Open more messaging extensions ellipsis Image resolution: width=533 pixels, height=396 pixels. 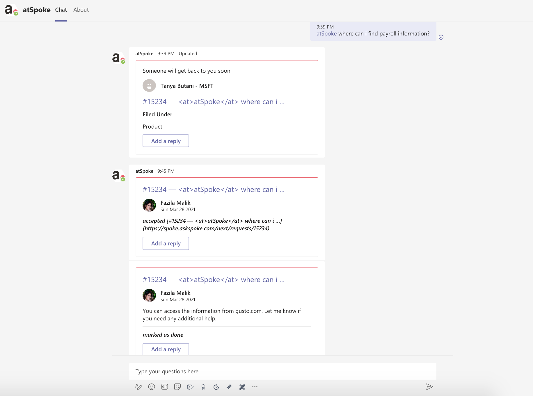[x=255, y=387]
